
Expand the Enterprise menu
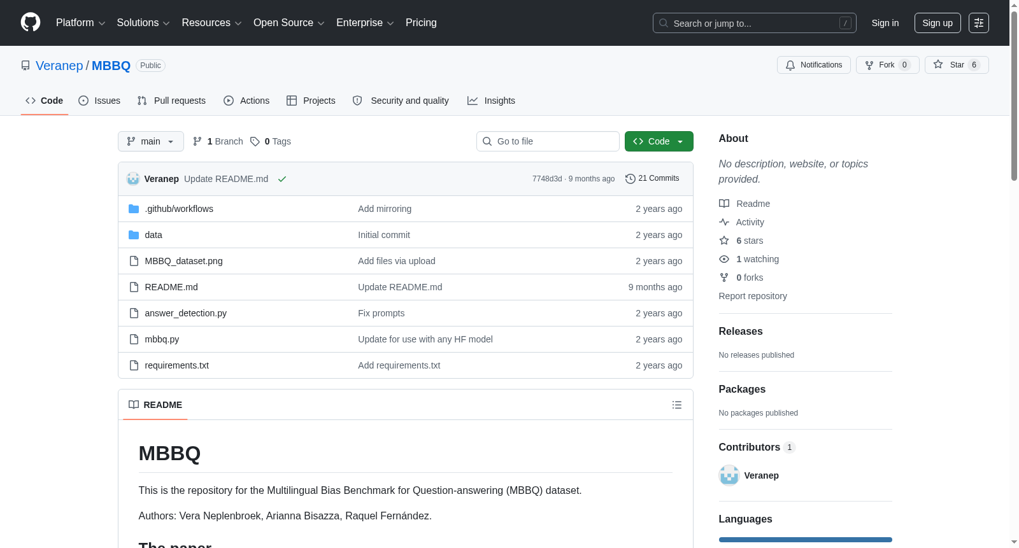point(365,23)
